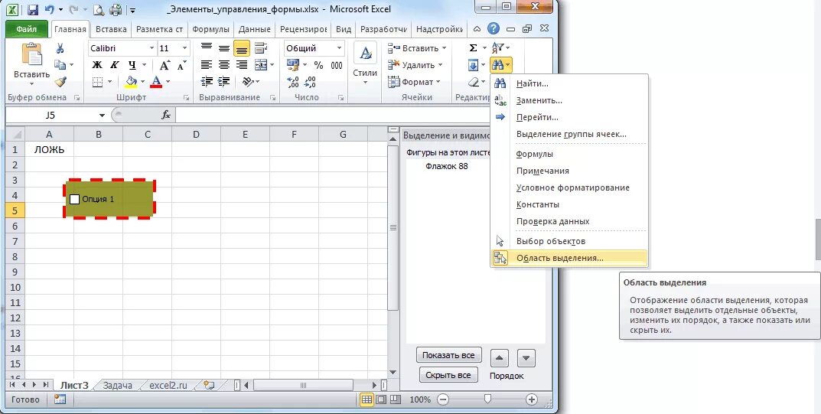Toggle bottom align highlighted button

tap(241, 48)
